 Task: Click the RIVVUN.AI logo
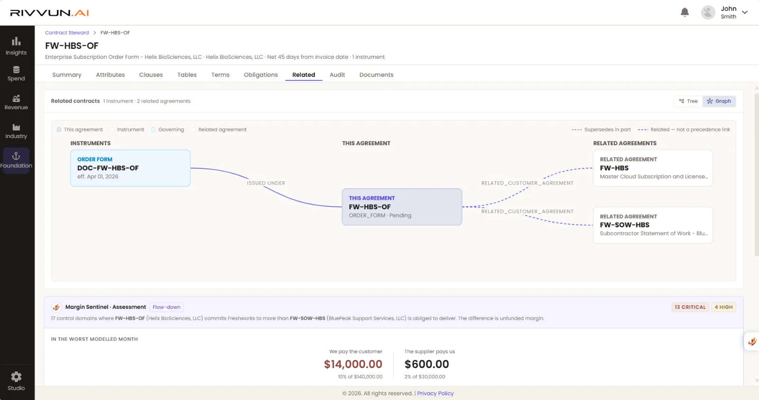click(x=50, y=13)
